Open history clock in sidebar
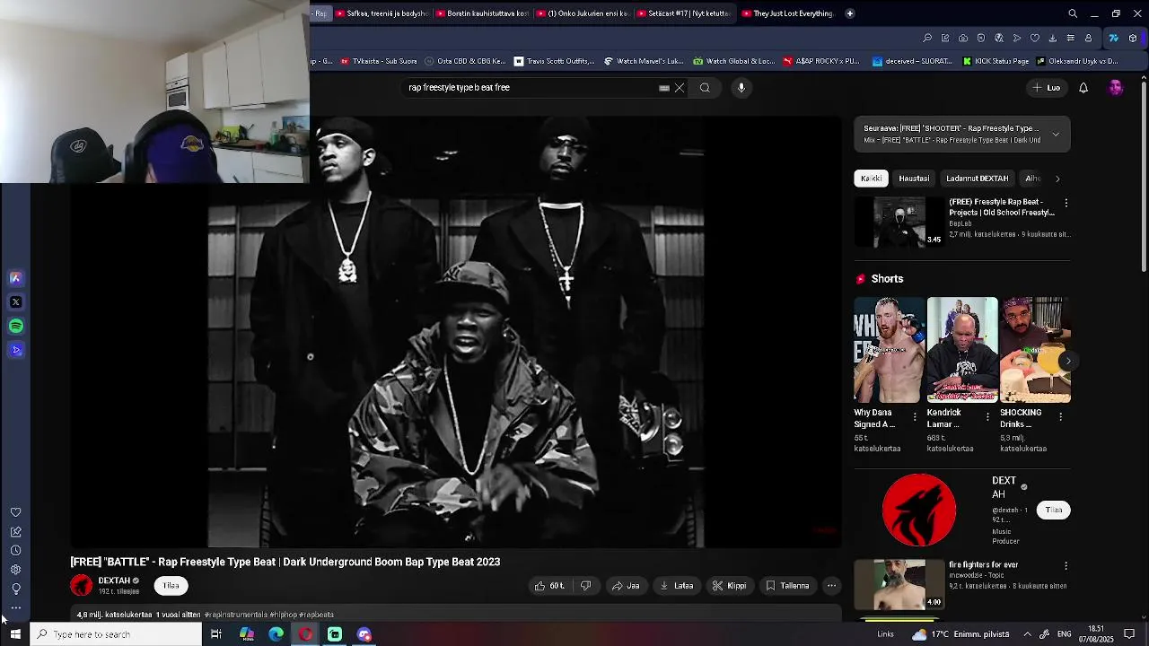The image size is (1149, 646). click(15, 550)
